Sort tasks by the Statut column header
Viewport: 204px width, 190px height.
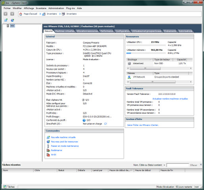coord(67,170)
